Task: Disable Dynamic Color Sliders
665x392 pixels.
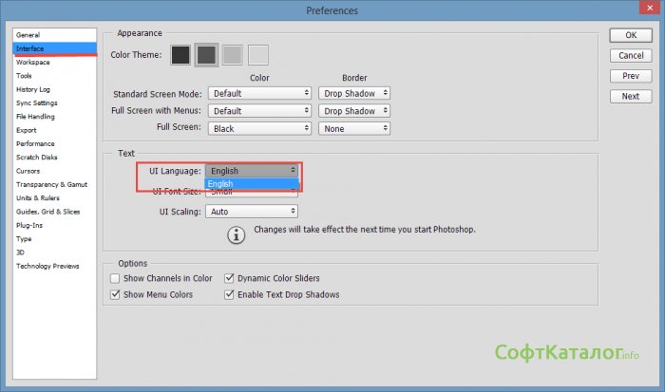Action: tap(229, 279)
